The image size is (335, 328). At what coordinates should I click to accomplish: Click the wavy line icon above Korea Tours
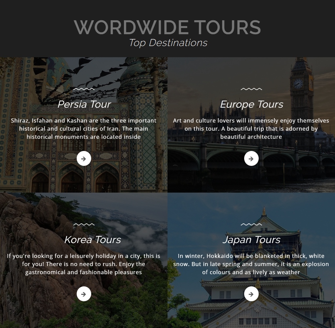(84, 224)
